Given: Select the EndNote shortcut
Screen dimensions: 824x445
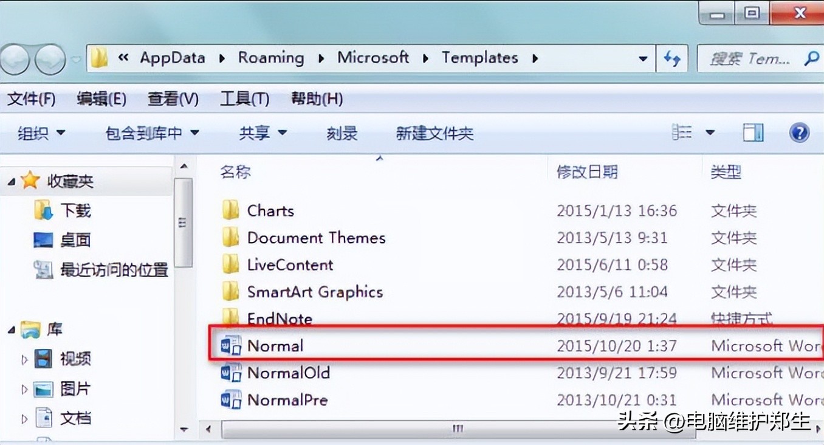Looking at the screenshot, I should click(x=280, y=319).
